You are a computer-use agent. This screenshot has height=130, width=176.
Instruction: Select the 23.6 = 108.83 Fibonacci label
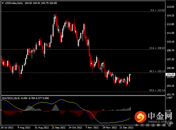(157, 48)
